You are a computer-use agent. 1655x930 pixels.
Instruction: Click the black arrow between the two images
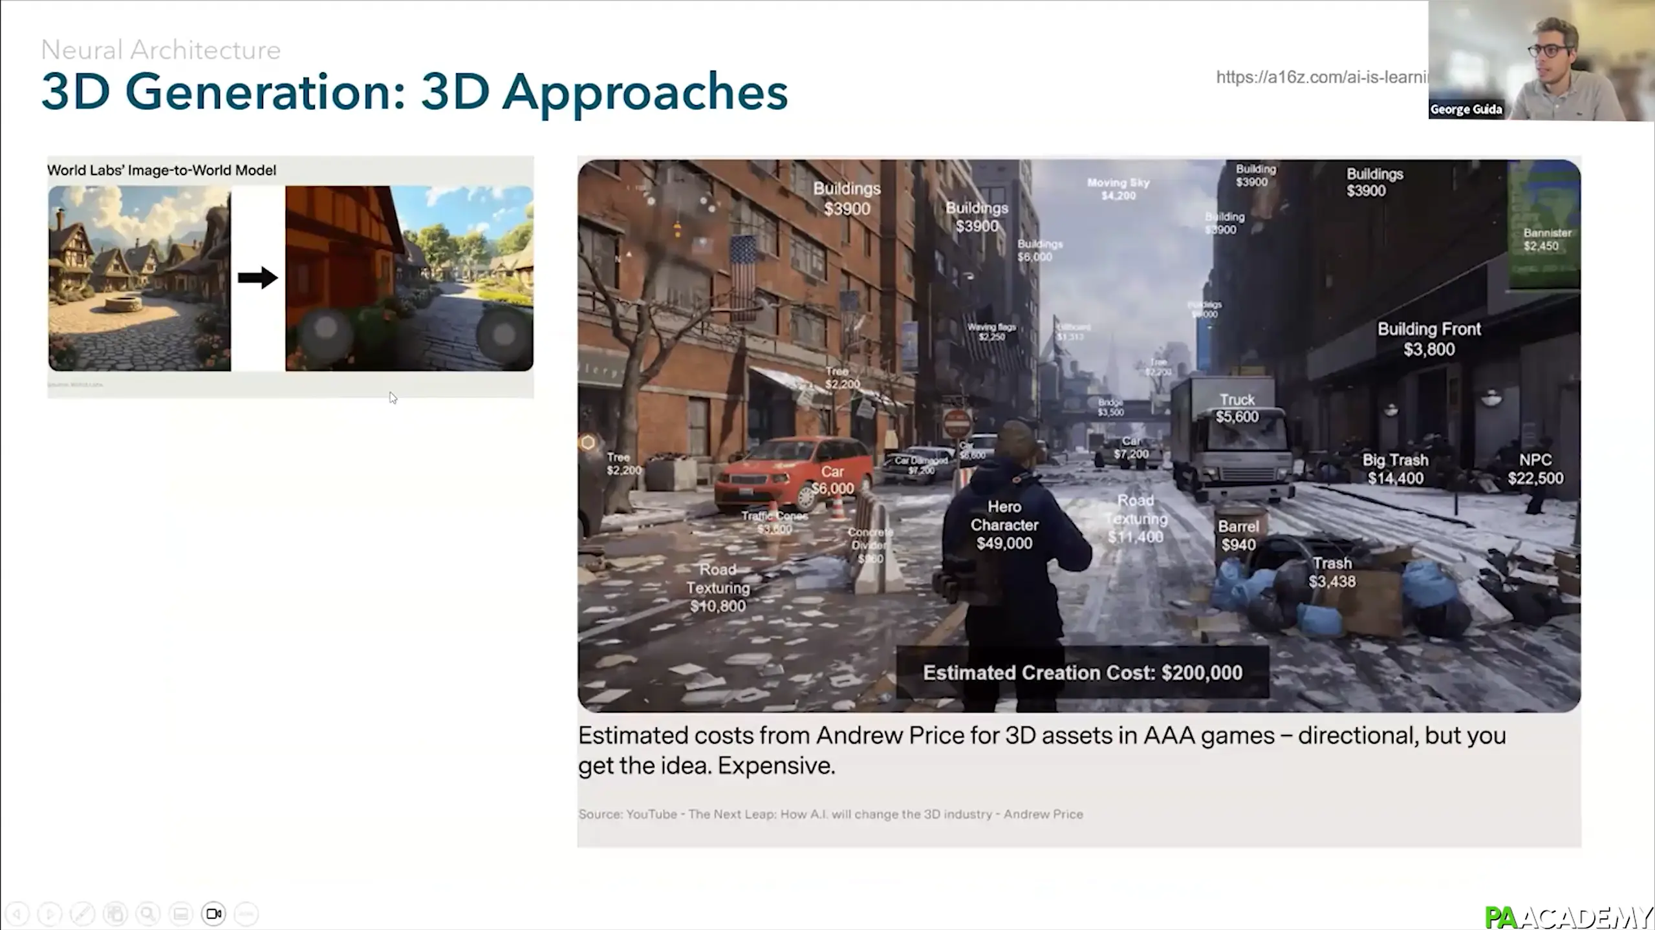[x=257, y=278]
